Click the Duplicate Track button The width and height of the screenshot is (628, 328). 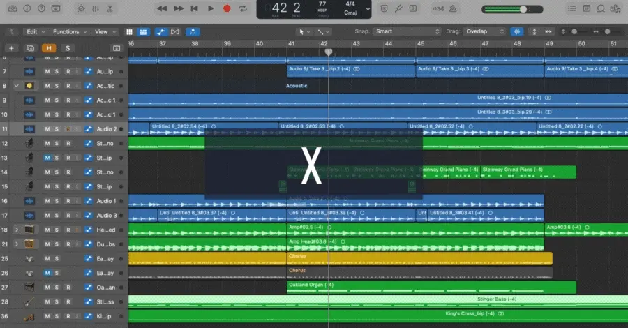[x=31, y=48]
